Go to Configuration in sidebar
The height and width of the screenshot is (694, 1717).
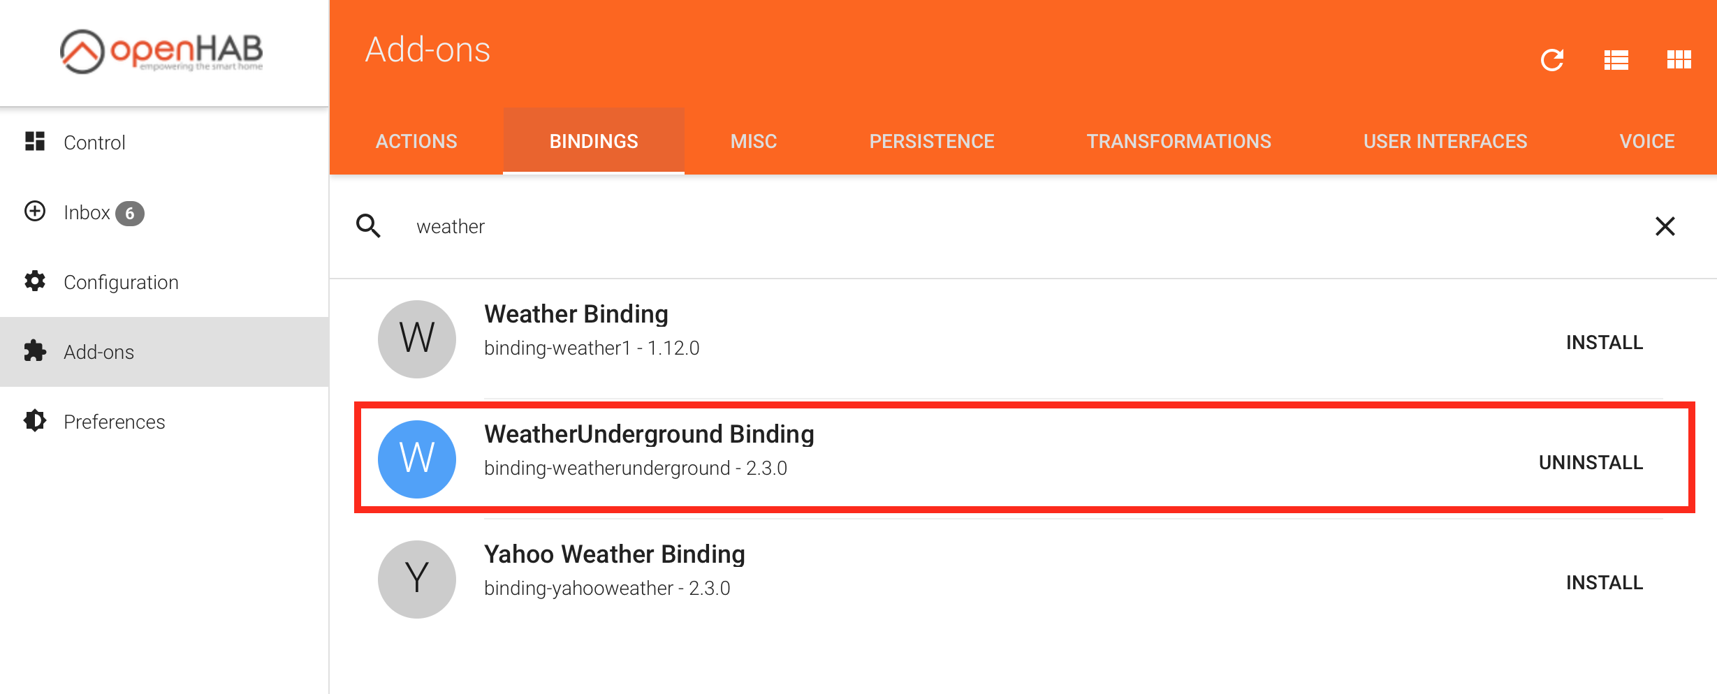point(121,282)
